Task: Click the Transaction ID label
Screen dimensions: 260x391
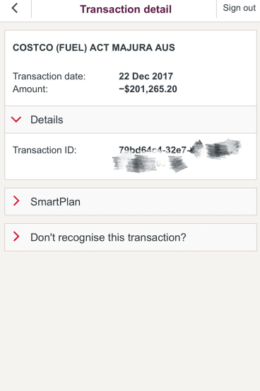Action: point(45,150)
